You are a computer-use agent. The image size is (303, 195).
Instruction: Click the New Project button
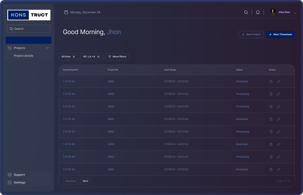pos(251,35)
